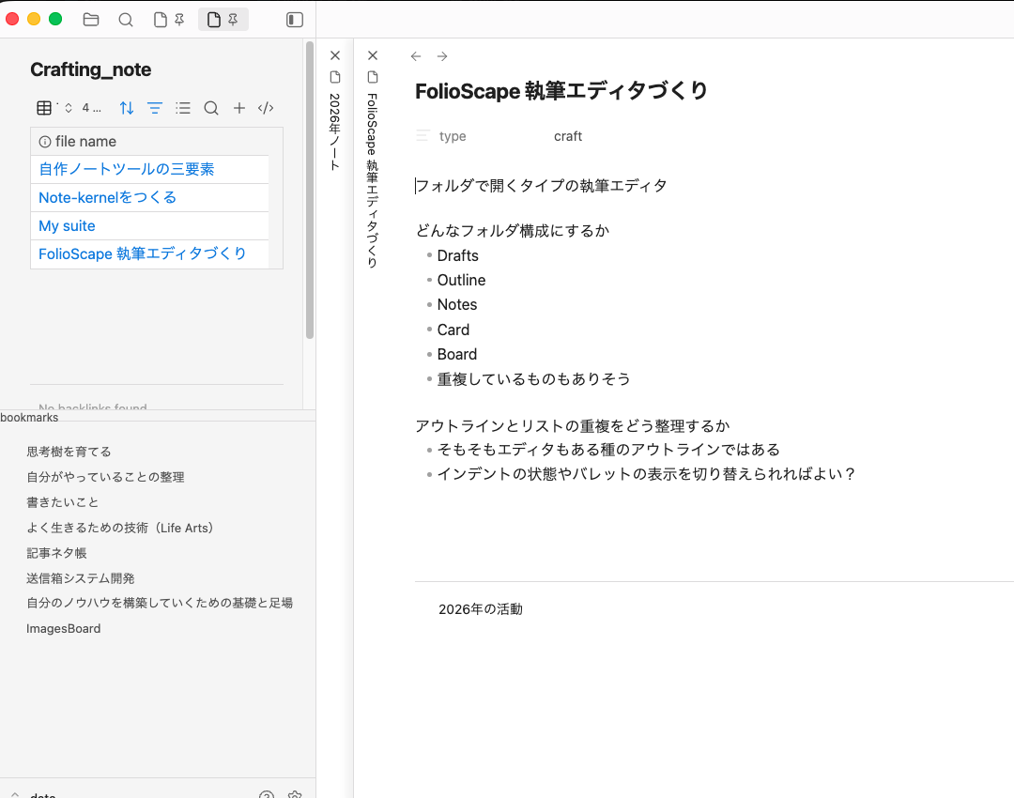Open the '自分のノウハウを構築していくための基礎と足場' bookmark
The image size is (1014, 798).
tap(160, 603)
